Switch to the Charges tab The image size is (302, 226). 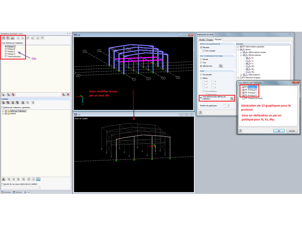(209, 40)
